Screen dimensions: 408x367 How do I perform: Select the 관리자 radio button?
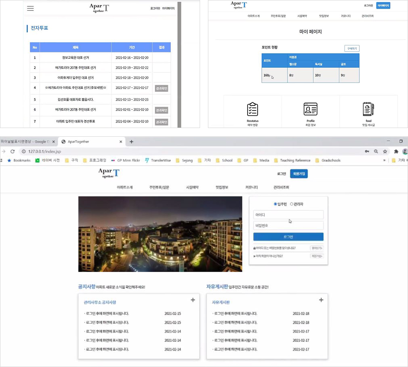[292, 204]
